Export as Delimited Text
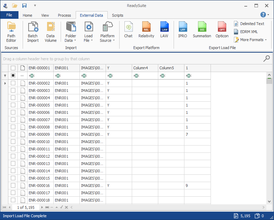 point(249,24)
